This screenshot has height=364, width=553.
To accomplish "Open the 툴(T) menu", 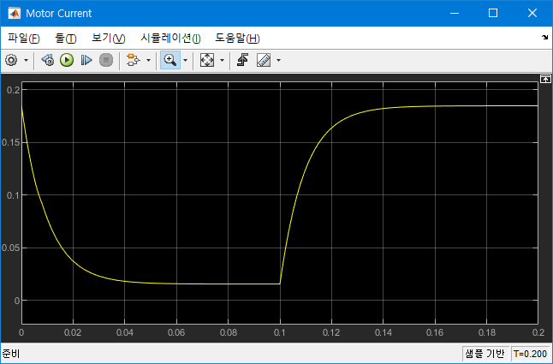I will click(x=66, y=38).
